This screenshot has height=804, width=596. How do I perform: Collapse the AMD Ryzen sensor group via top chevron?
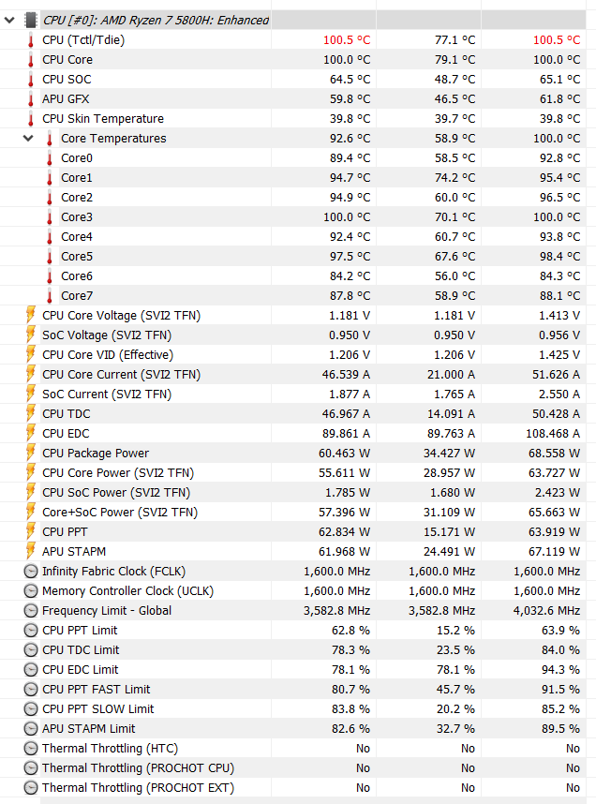click(9, 19)
